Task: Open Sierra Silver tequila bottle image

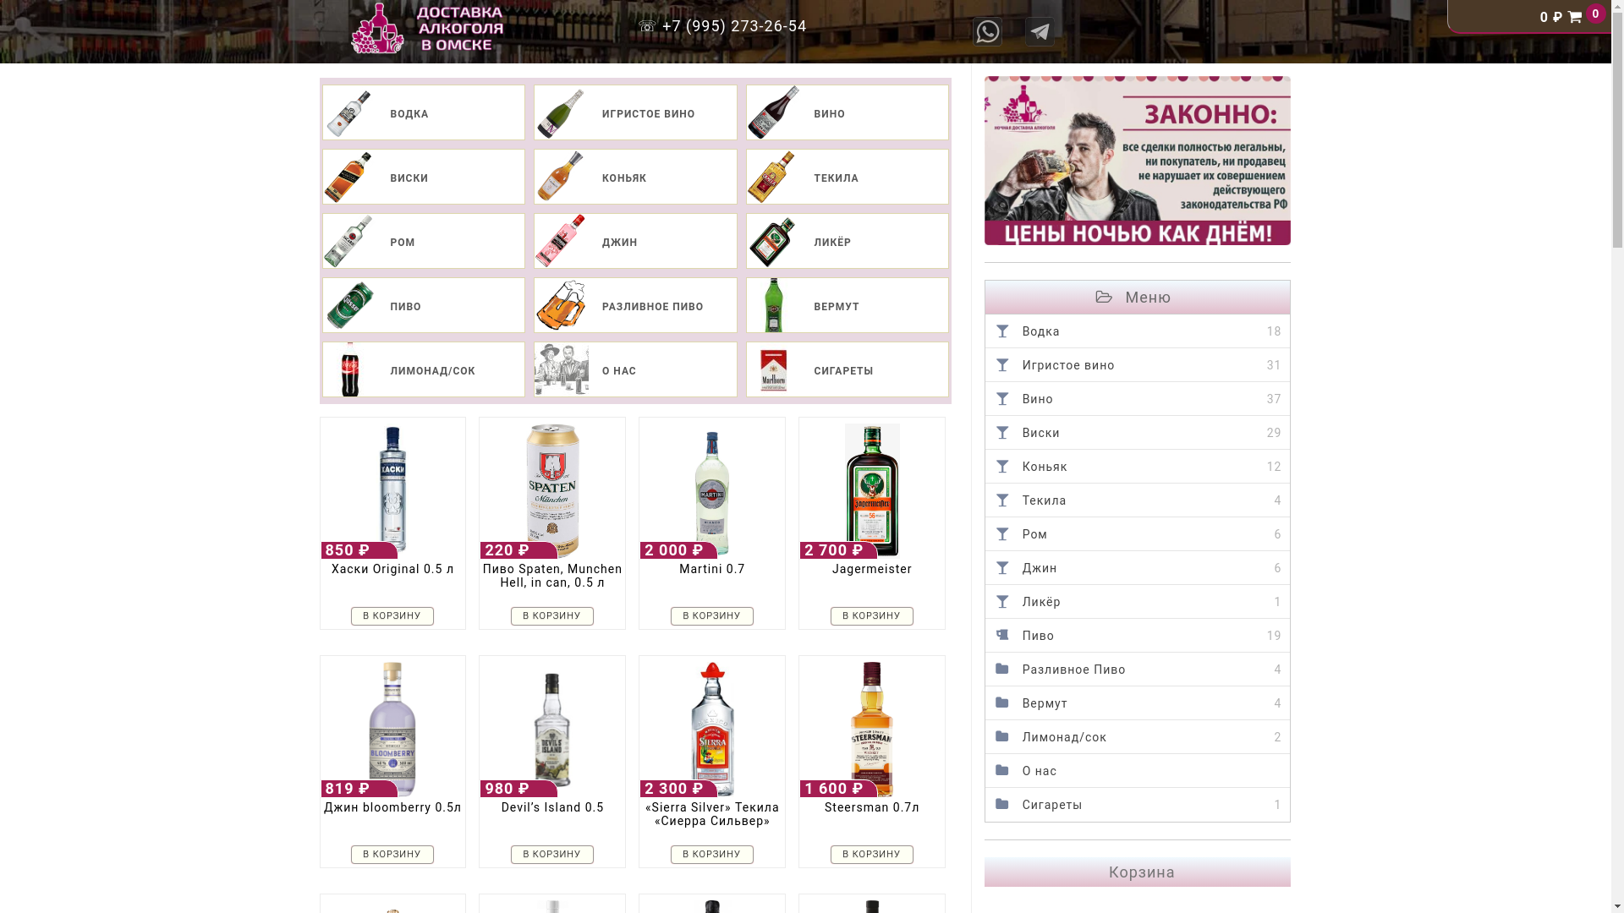Action: 712,729
